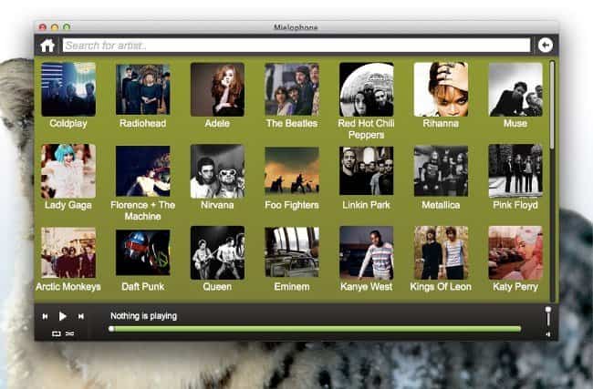Open the Coldplay artist thumbnail

68,89
